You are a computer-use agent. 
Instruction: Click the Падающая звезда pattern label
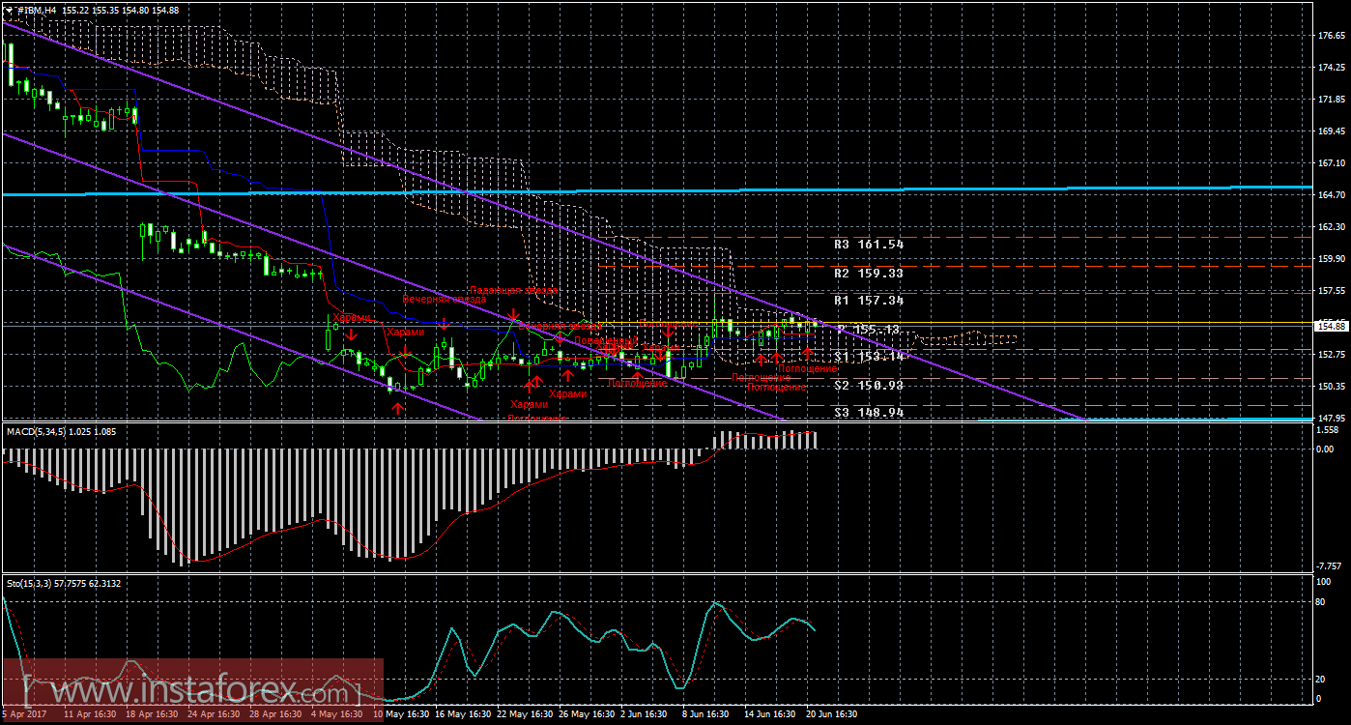pos(513,290)
